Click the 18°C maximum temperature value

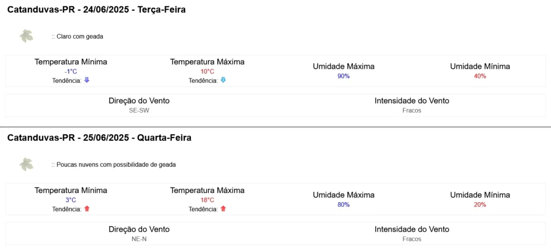tap(207, 200)
